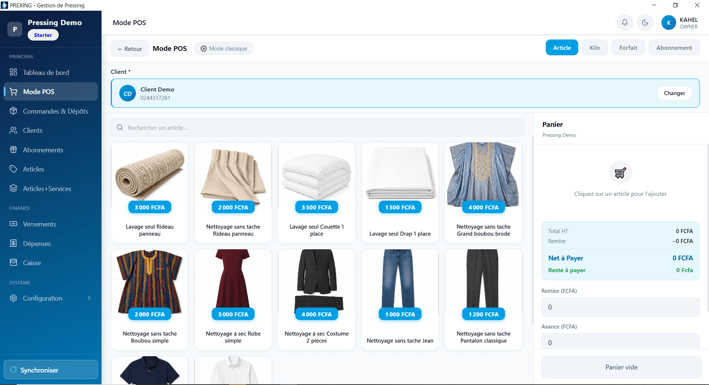Click the Remise (FCFA) input field

620,307
